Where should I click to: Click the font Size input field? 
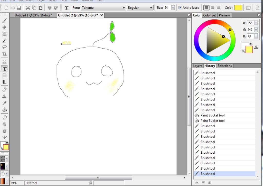(167, 8)
